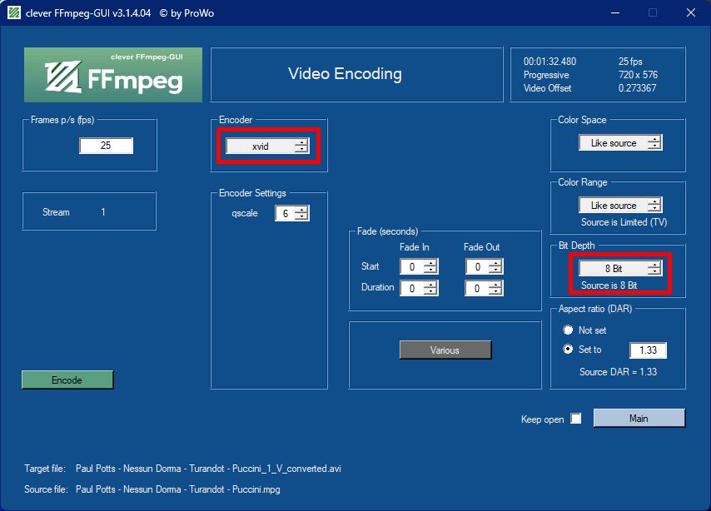Viewport: 711px width, 511px height.
Task: Open the Various settings button
Action: point(445,350)
